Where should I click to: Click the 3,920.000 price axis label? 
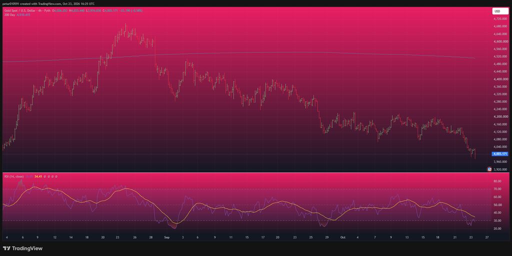pyautogui.click(x=500, y=169)
